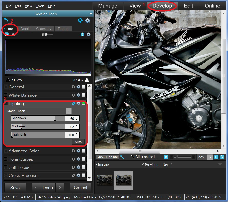The height and width of the screenshot is (202, 228).
Task: Toggle the green Lighting enable checkbox
Action: tap(83, 104)
